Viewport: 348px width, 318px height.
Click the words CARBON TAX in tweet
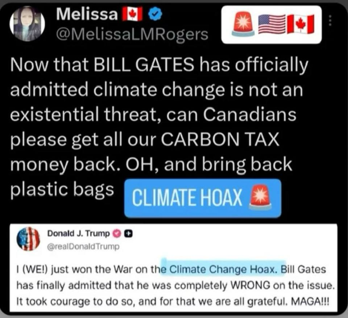[x=220, y=139]
